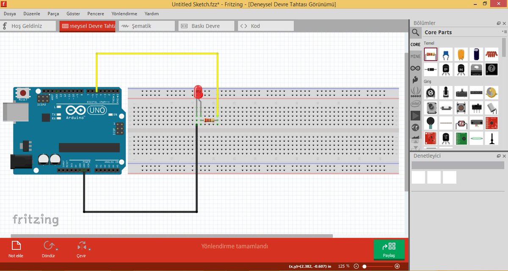Open the play-arrow parts bin
The width and height of the screenshot is (508, 271).
416,115
